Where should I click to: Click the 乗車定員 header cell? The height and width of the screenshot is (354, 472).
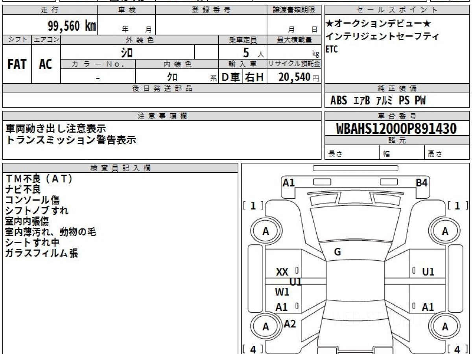tap(243, 40)
